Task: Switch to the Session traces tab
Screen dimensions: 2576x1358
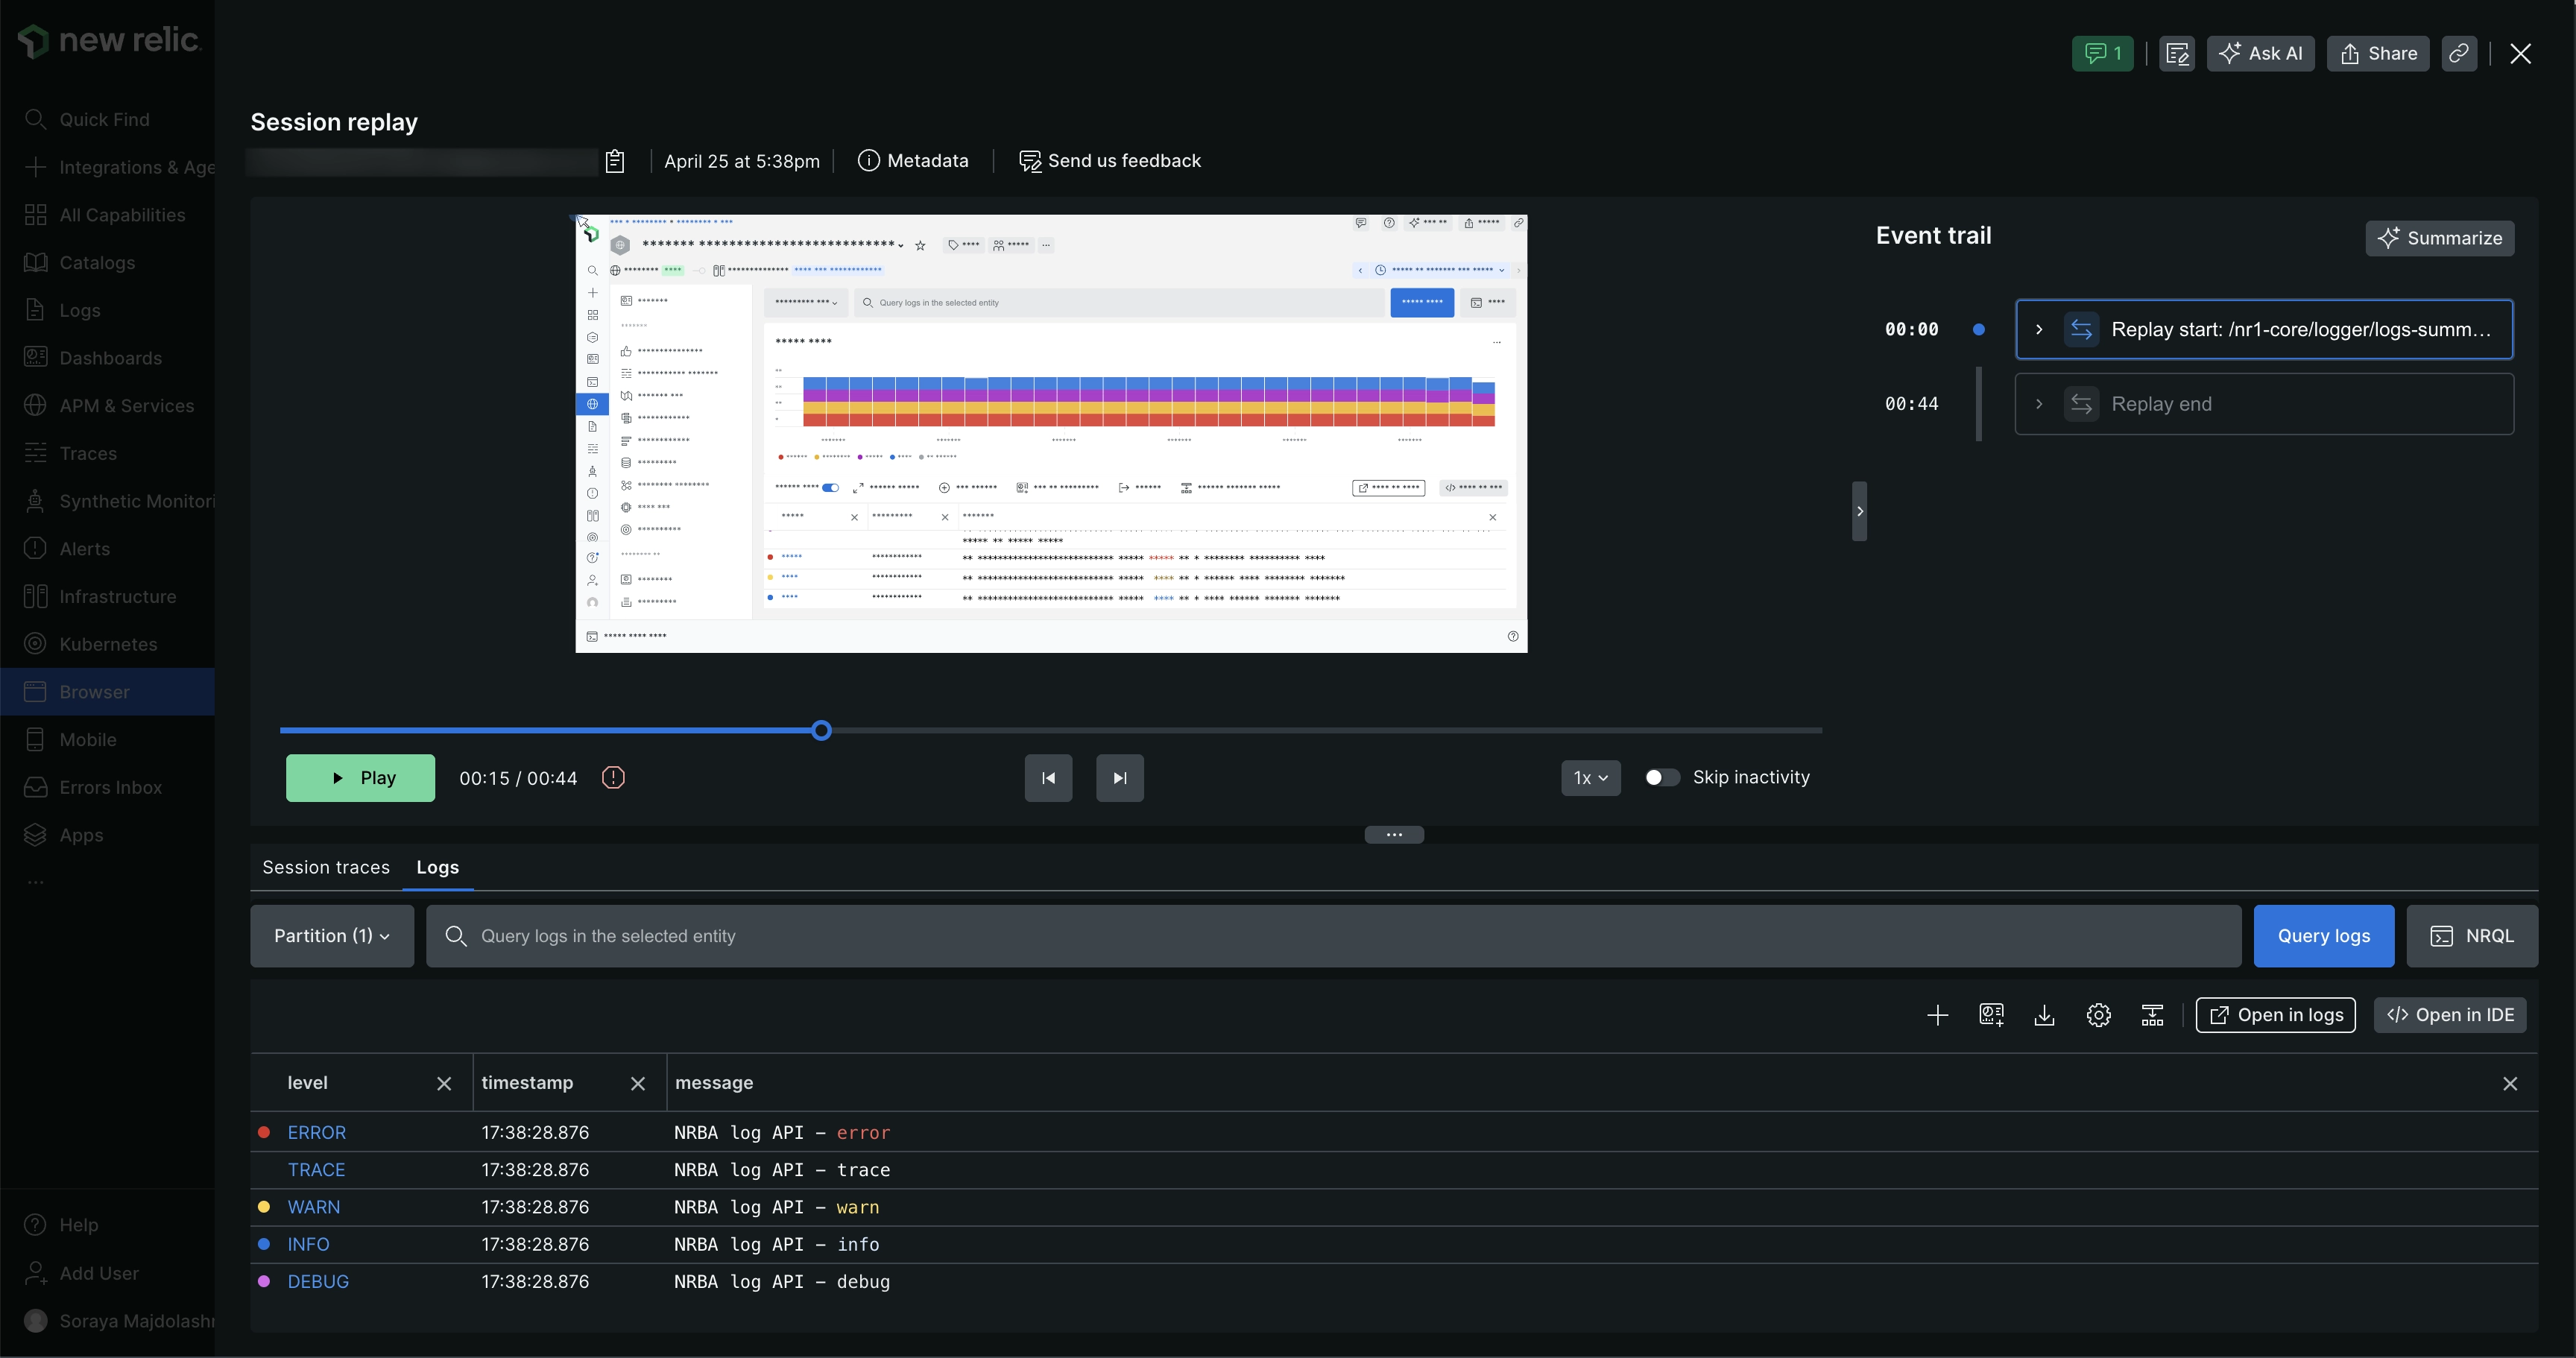Action: (x=326, y=868)
